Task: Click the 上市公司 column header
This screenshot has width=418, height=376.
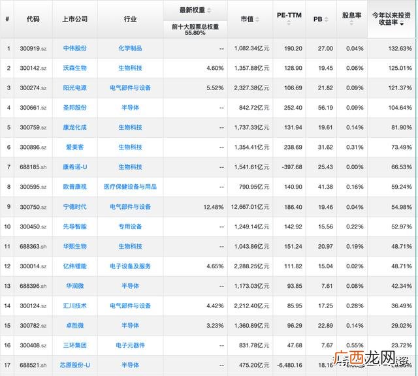Action: 75,19
